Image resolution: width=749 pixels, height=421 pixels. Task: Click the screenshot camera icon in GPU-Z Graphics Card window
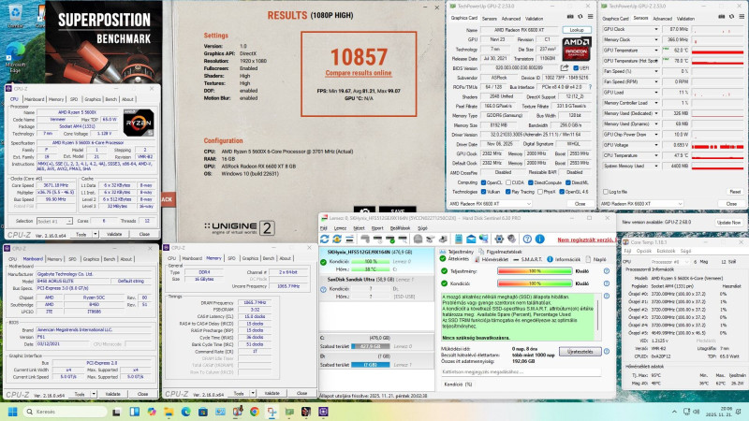pyautogui.click(x=570, y=17)
